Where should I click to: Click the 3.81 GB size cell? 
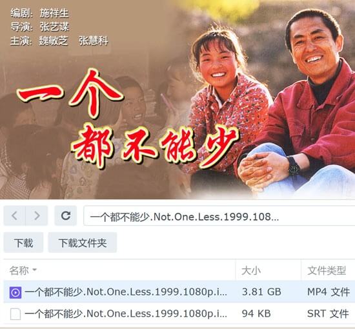[261, 292]
